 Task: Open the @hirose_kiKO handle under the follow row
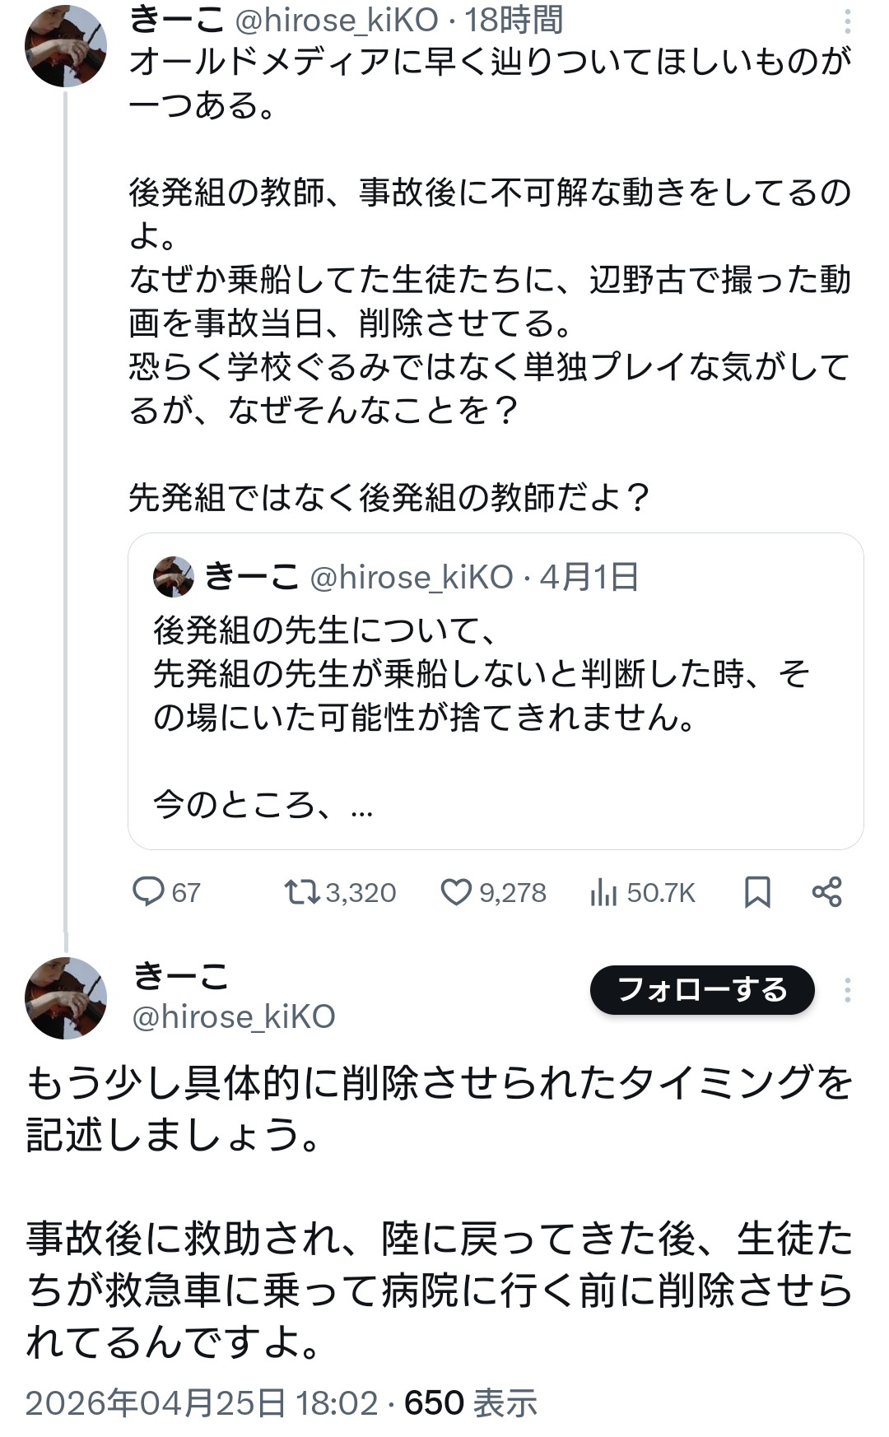coord(234,1017)
